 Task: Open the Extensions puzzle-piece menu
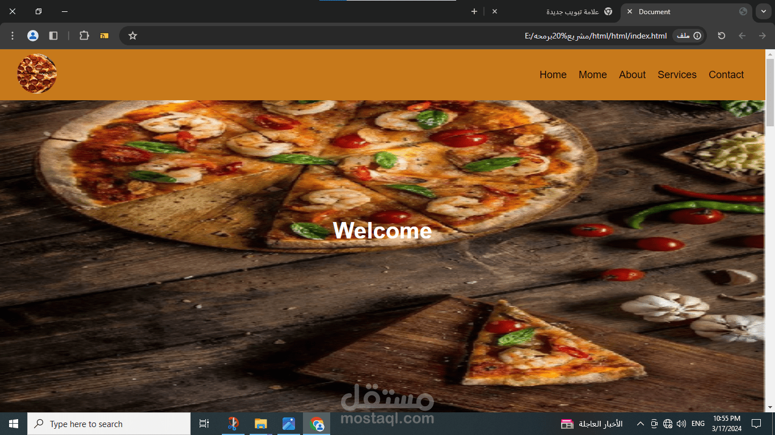(84, 36)
